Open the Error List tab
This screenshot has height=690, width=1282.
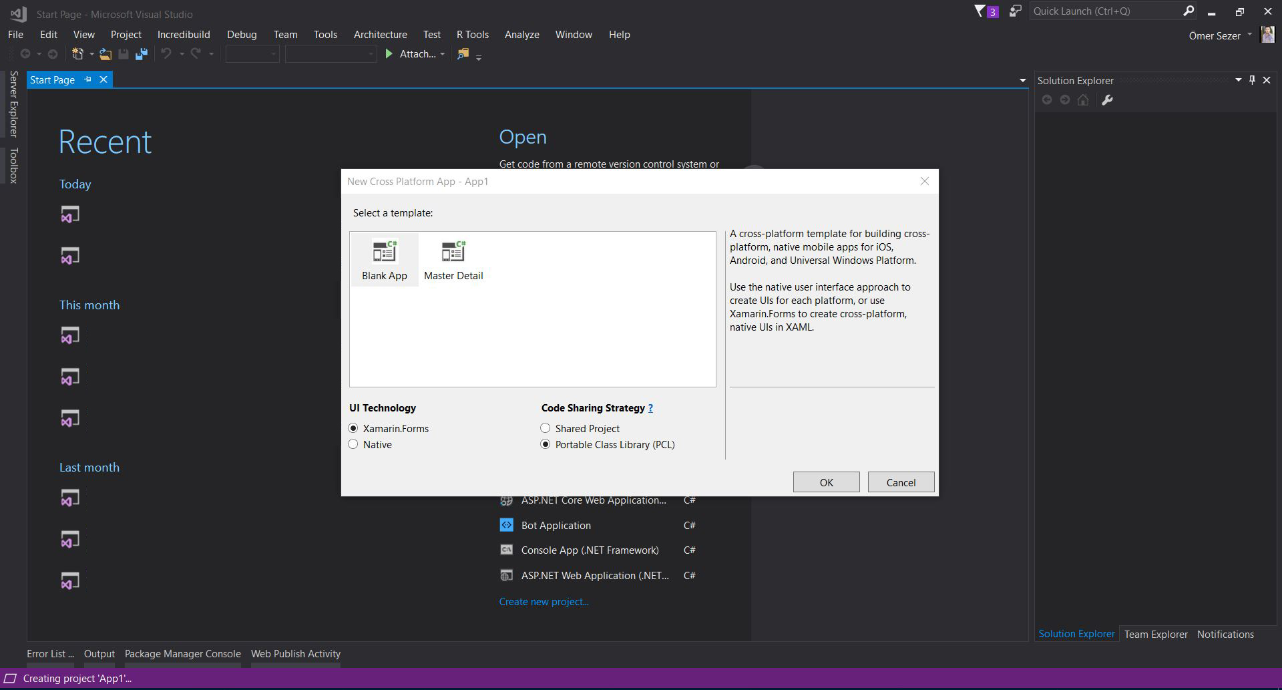[x=50, y=653]
